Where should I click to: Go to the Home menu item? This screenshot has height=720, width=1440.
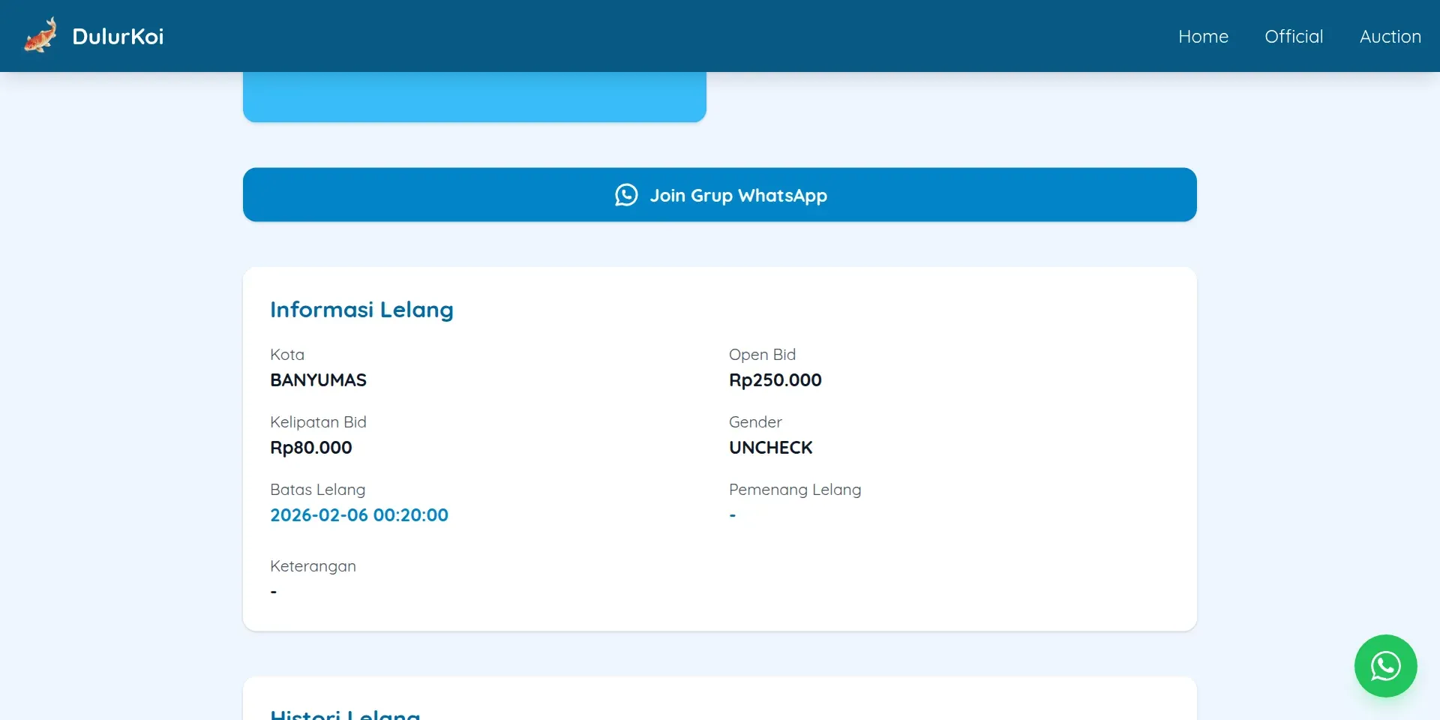coord(1203,36)
